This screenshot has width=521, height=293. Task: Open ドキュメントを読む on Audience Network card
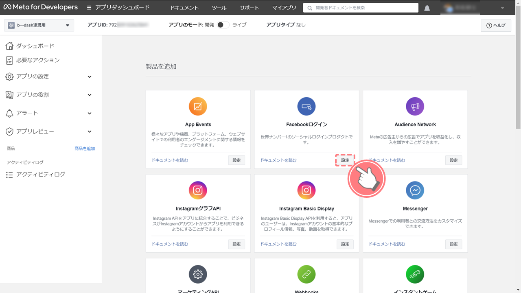[x=387, y=160]
